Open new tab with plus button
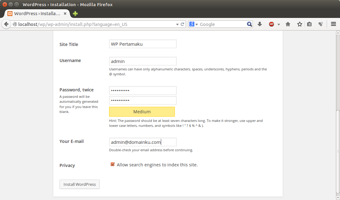 pyautogui.click(x=75, y=14)
